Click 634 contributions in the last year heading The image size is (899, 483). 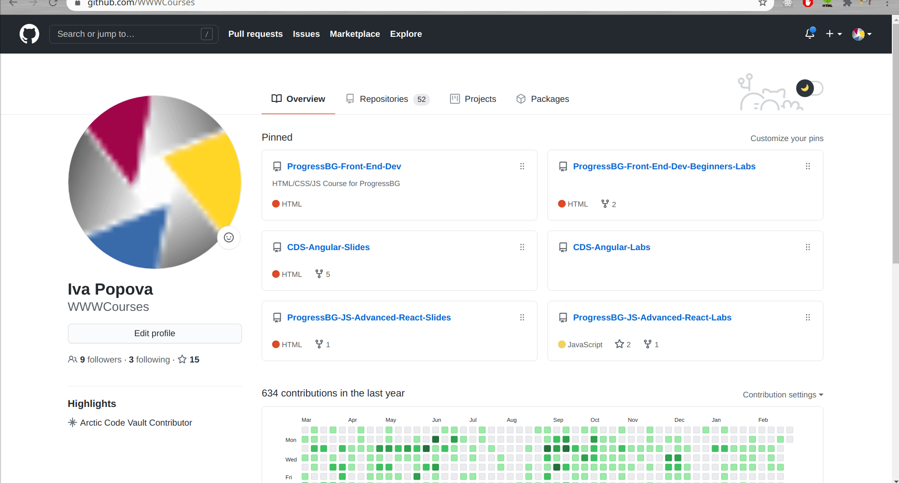pos(333,393)
